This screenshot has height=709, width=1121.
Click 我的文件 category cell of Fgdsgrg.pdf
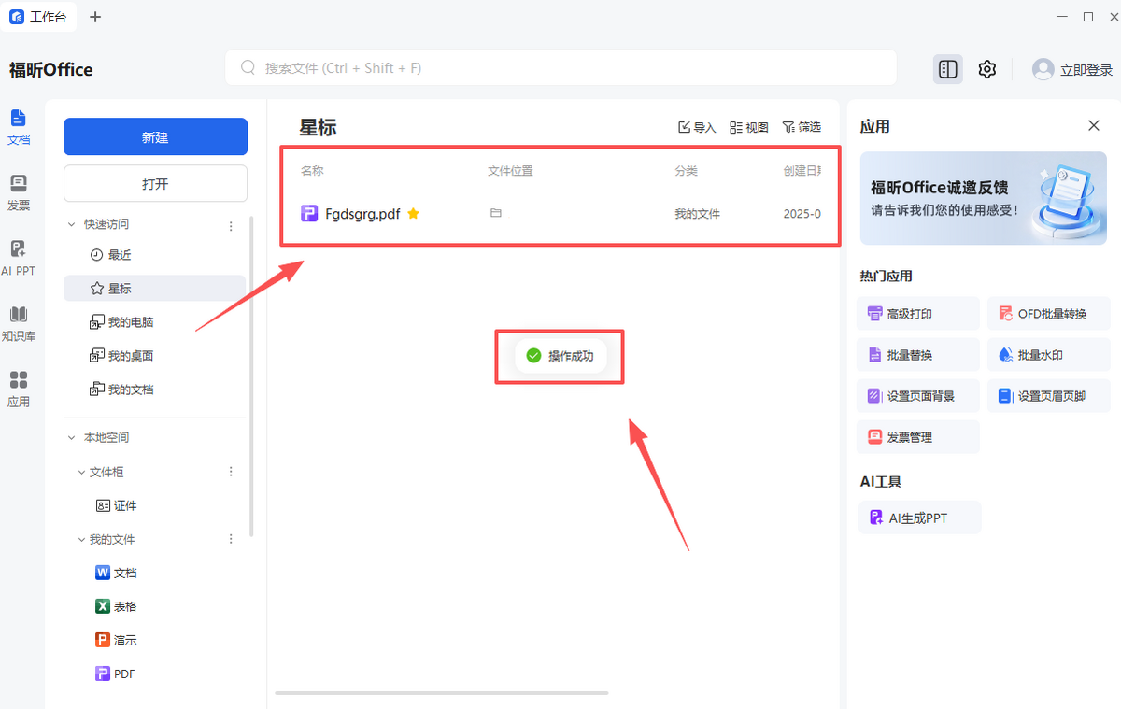[697, 214]
